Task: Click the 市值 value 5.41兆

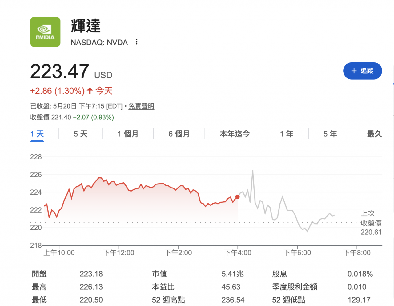Action: coord(233,274)
